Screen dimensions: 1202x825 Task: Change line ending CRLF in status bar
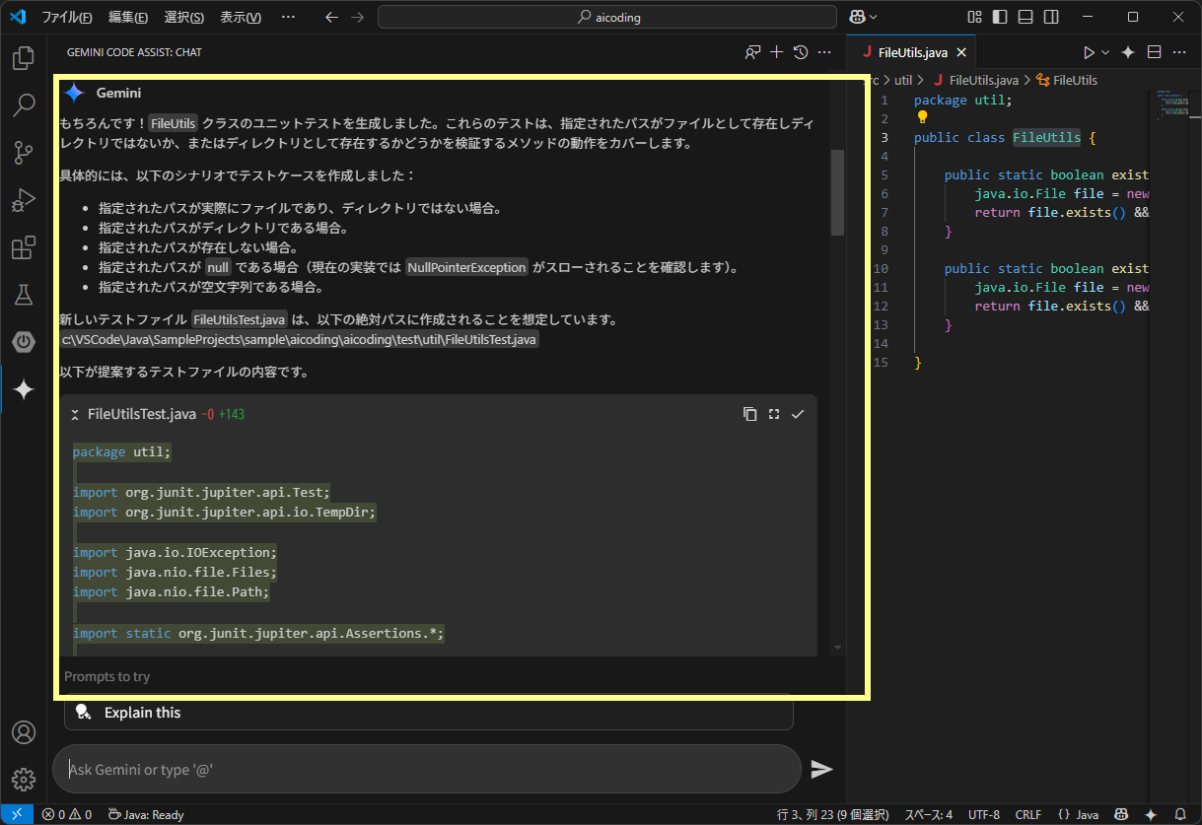click(x=1027, y=814)
